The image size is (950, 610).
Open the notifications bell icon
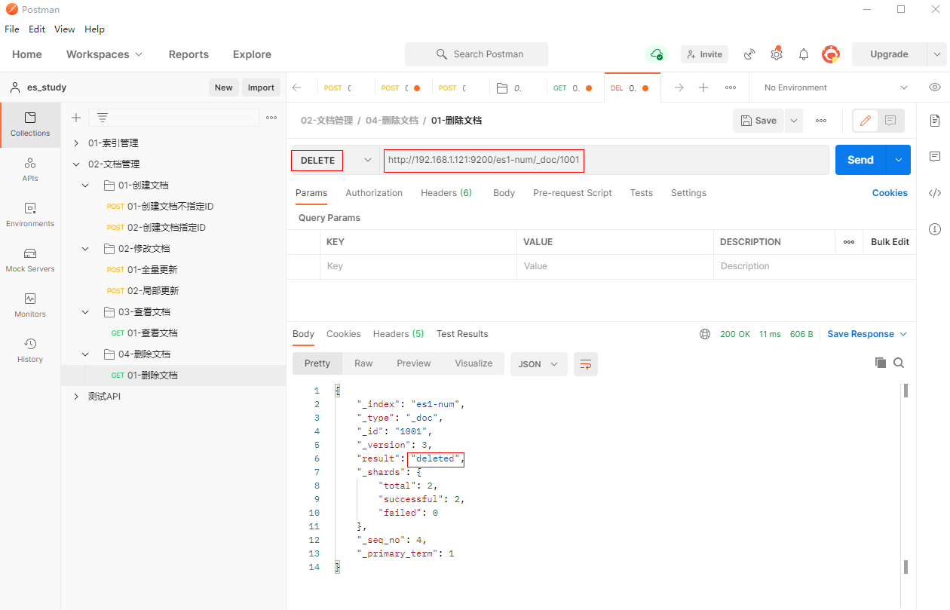pos(804,54)
